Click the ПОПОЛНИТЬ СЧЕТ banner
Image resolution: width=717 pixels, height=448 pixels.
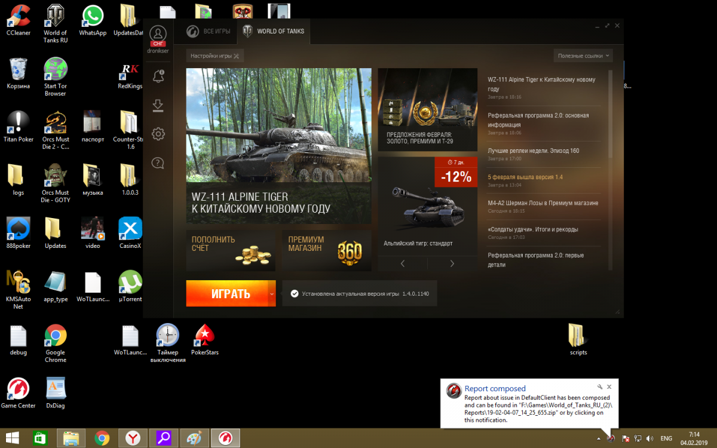(230, 251)
